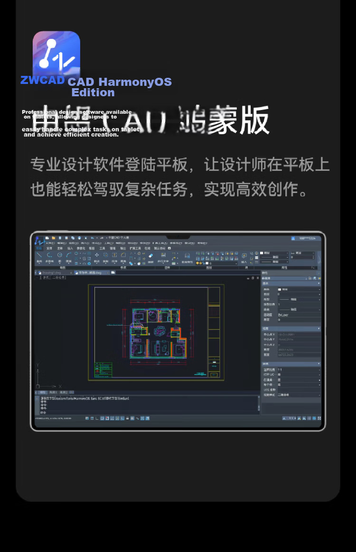Open a new drawing tab with plus icon

click(x=113, y=273)
